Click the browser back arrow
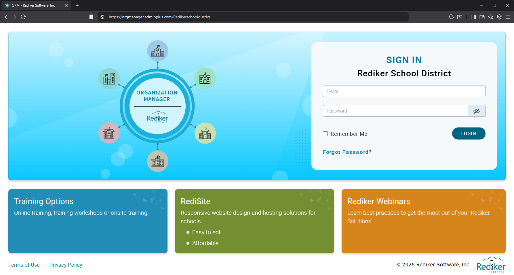Image resolution: width=514 pixels, height=275 pixels. [6, 17]
